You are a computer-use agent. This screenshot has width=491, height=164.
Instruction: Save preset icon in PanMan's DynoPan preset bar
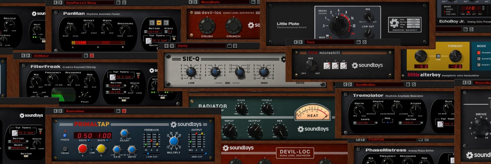coord(118,2)
